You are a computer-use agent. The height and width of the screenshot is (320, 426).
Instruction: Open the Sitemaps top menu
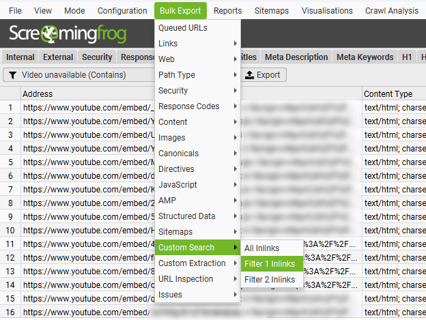tap(272, 11)
